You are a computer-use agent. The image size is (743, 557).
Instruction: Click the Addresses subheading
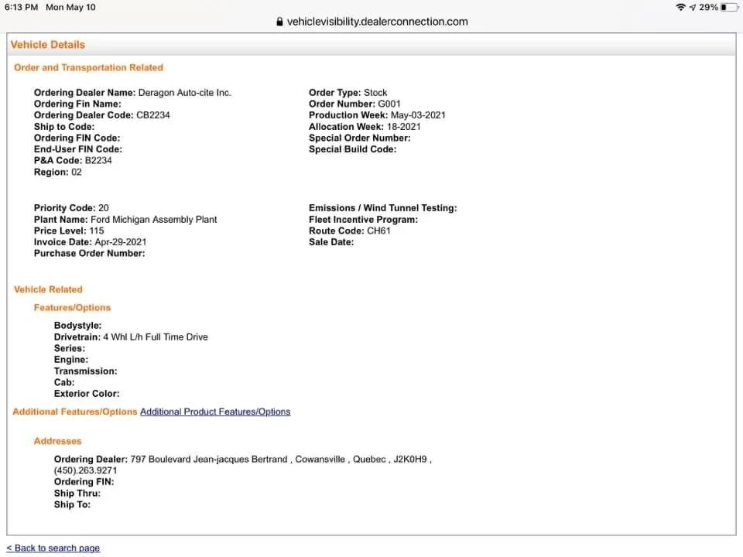point(58,442)
